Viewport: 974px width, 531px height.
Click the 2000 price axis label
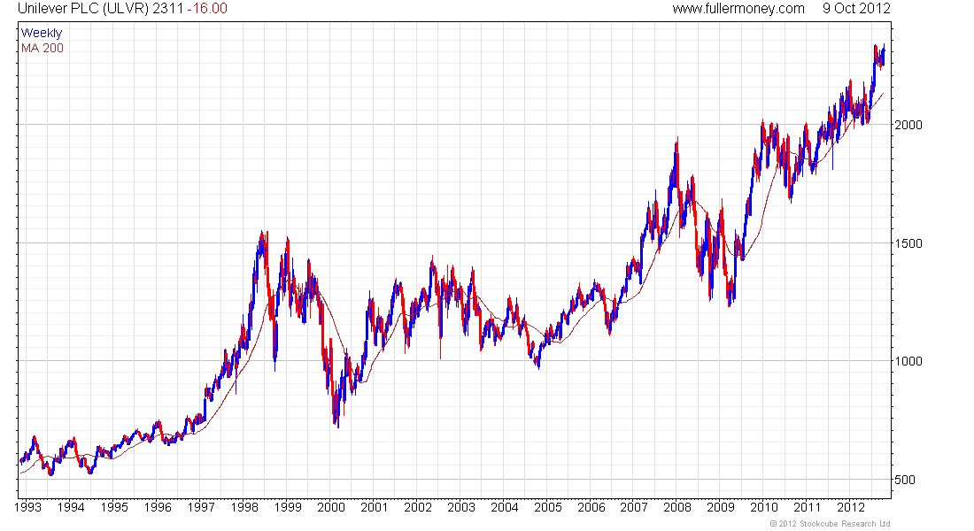click(x=908, y=125)
